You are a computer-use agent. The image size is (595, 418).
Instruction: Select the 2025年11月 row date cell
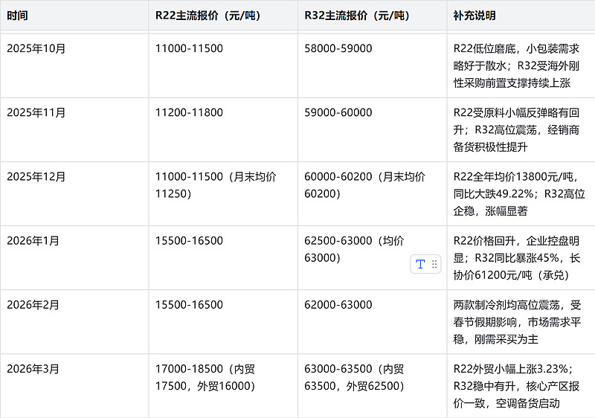pos(36,112)
